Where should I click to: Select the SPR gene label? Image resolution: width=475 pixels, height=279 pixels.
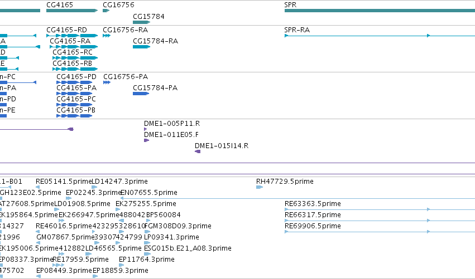tap(290, 5)
